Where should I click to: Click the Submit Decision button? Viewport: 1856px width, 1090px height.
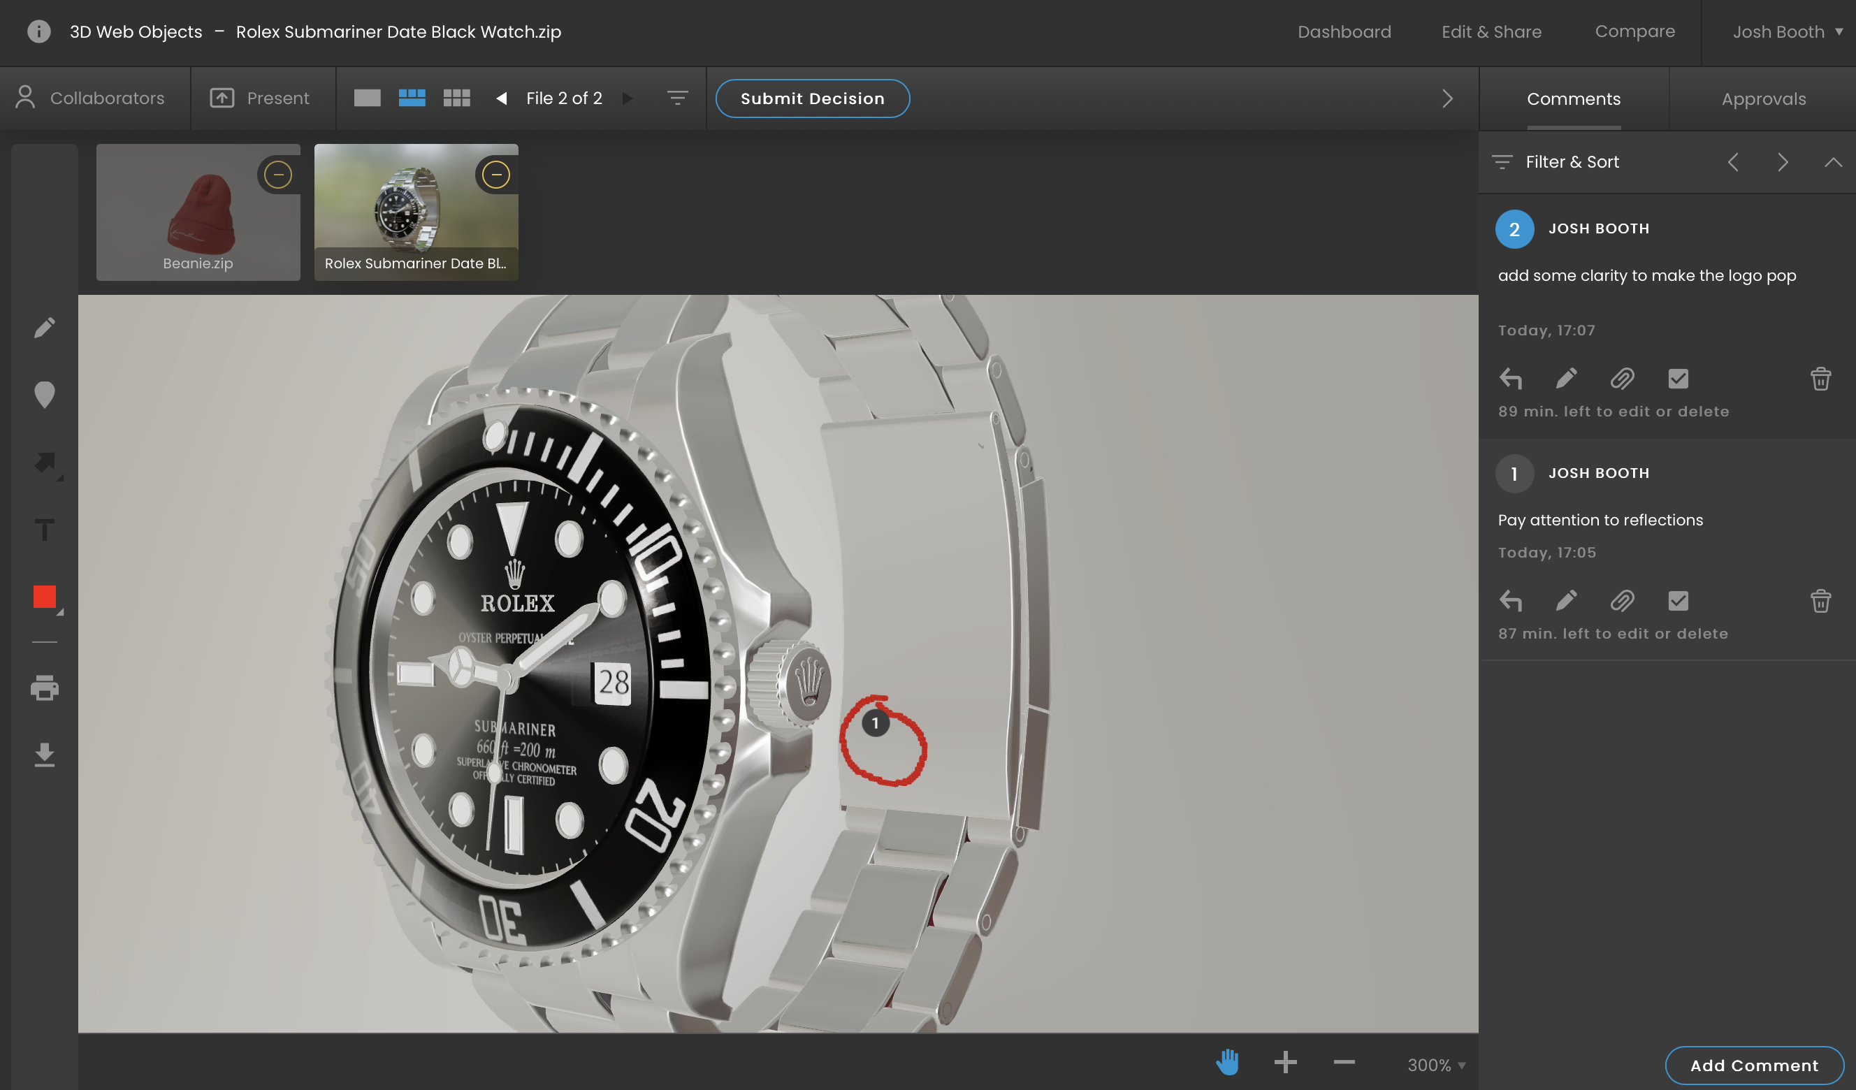click(x=813, y=99)
